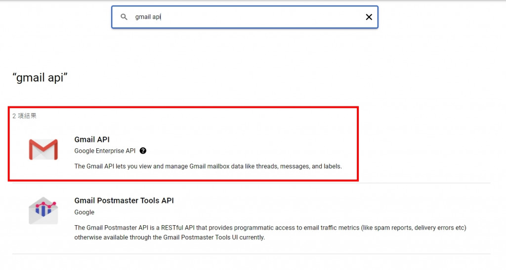Click inside the 'gmail api' search field
Image resolution: width=506 pixels, height=270 pixels.
pyautogui.click(x=245, y=17)
